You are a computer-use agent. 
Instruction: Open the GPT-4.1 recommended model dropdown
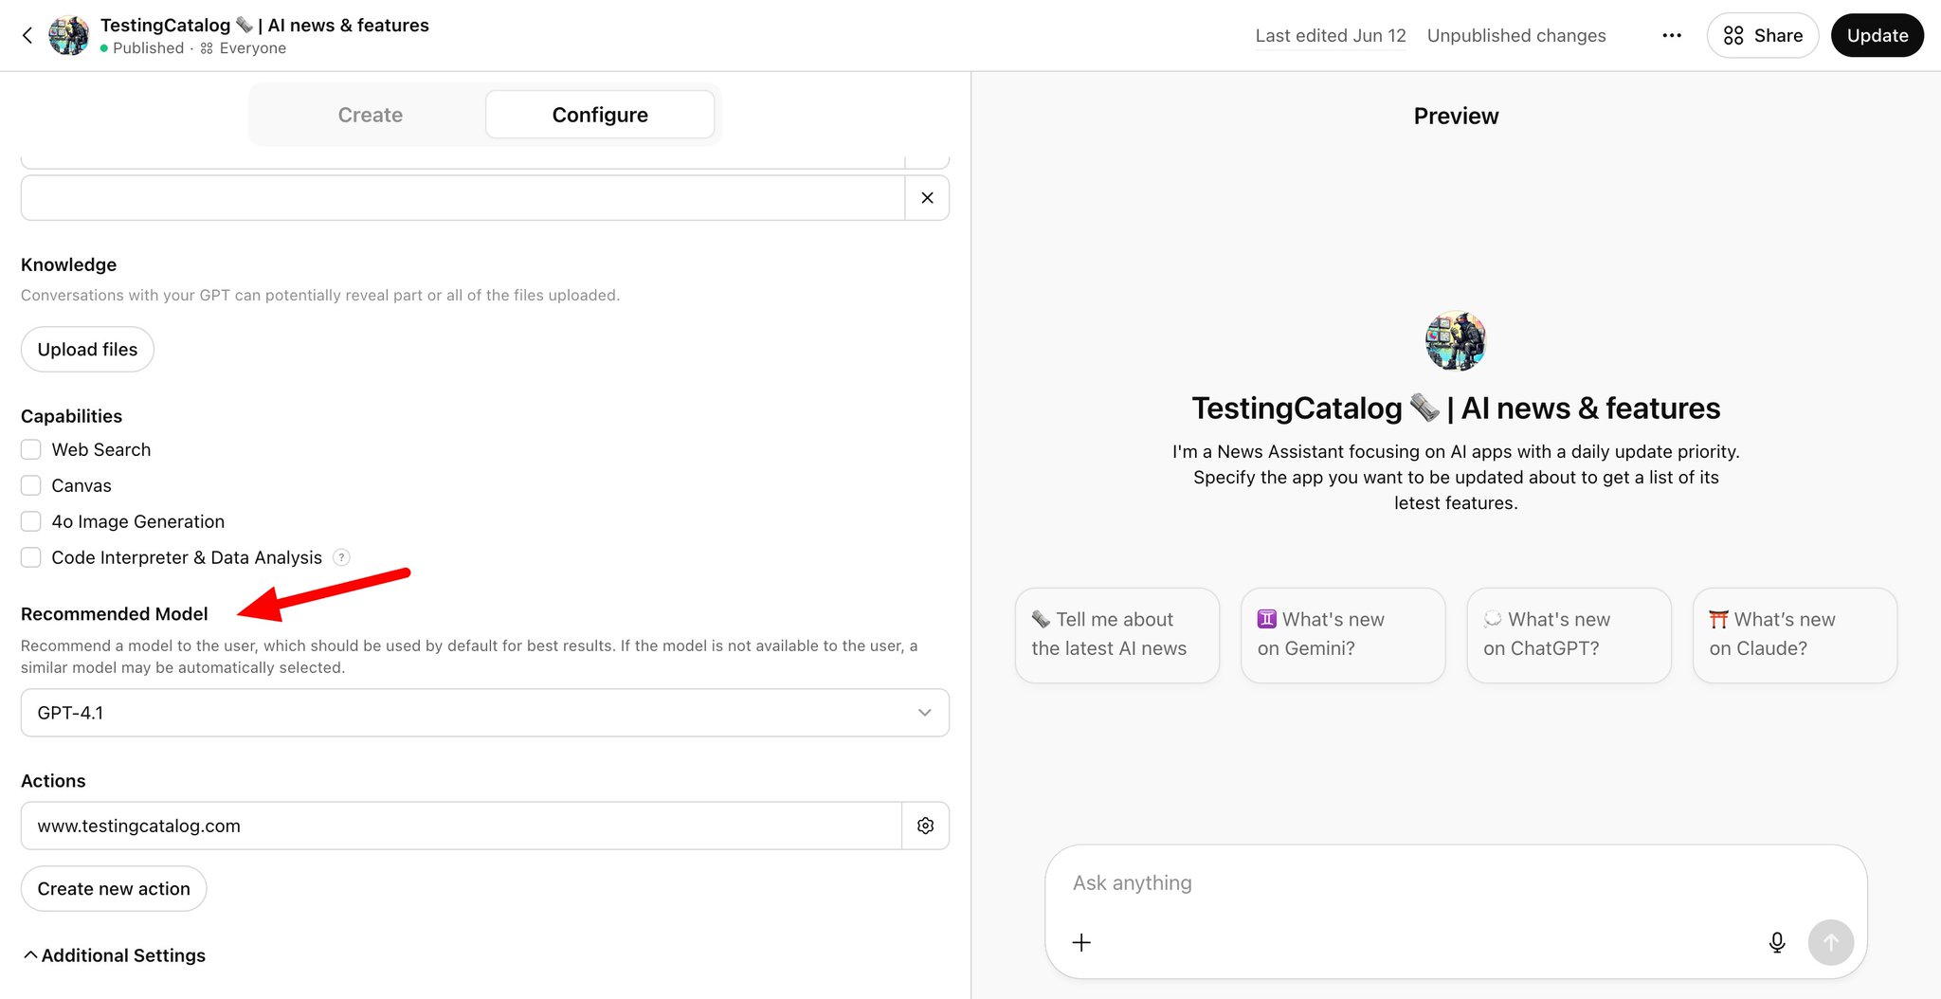click(485, 713)
